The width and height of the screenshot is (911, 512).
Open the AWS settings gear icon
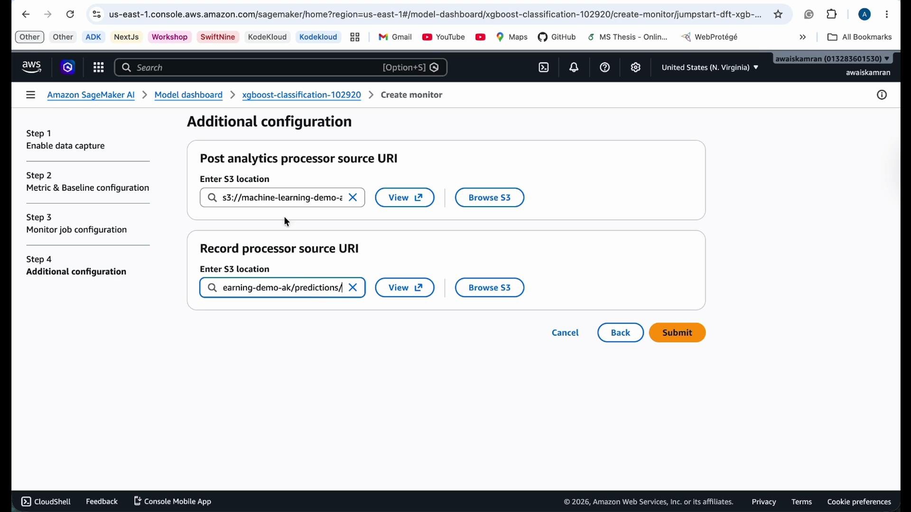pyautogui.click(x=636, y=68)
